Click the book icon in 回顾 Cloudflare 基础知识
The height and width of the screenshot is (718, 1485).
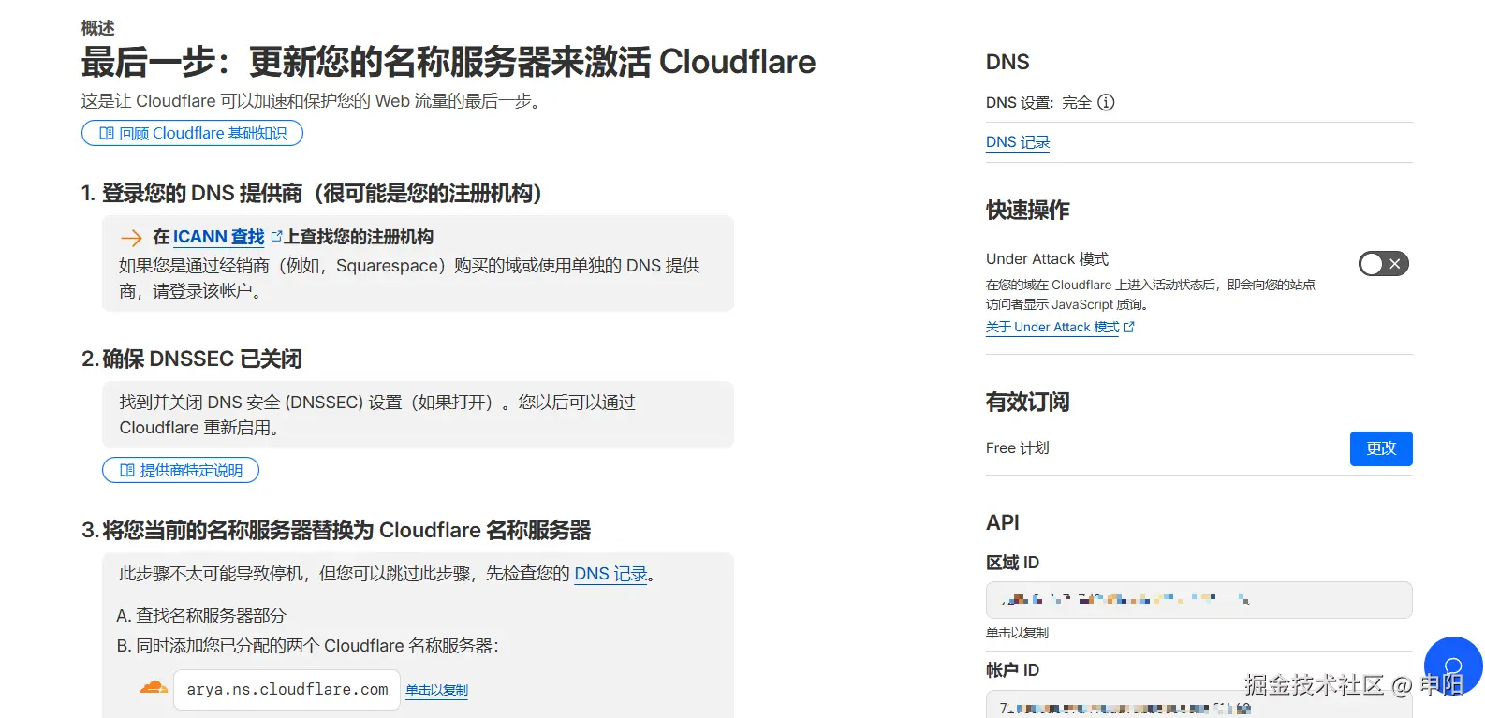[107, 134]
